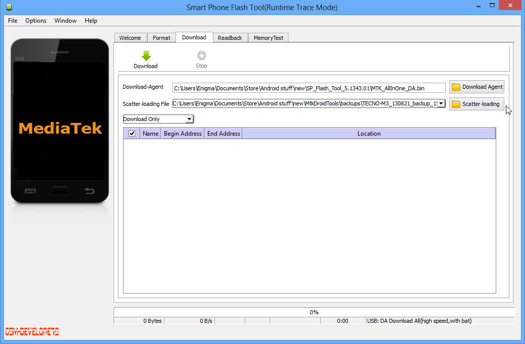
Task: Open the File menu
Action: pyautogui.click(x=13, y=21)
